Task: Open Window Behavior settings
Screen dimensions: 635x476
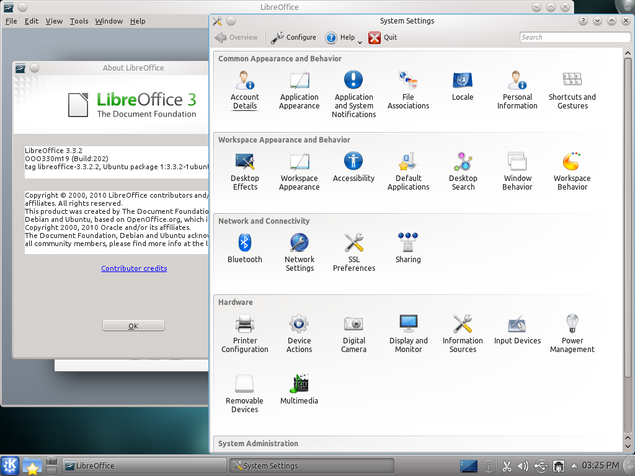Action: click(517, 171)
